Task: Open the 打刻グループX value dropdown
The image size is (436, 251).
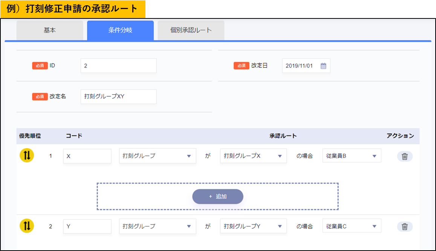Action: [253, 156]
